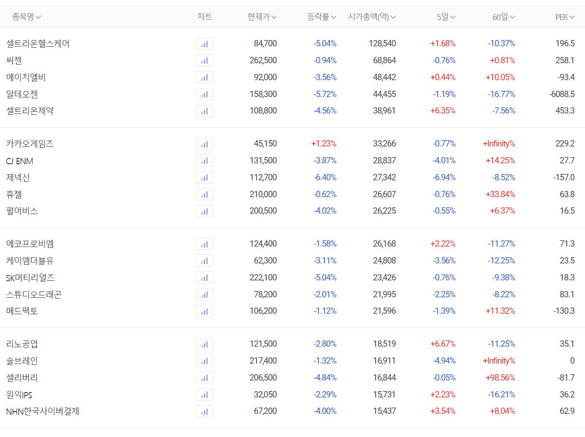This screenshot has height=437, width=585.
Task: Select 셀리버리 stock name
Action: [22, 378]
